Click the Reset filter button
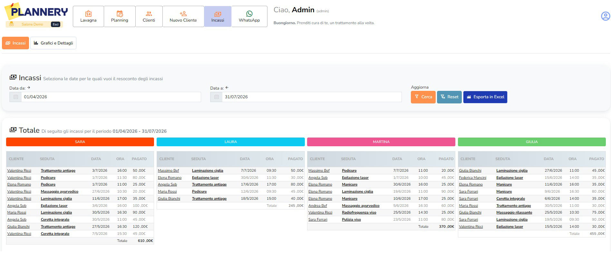611x269 pixels. click(449, 97)
